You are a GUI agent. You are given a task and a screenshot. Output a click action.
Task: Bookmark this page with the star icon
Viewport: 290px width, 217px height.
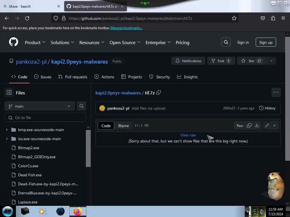(234, 18)
